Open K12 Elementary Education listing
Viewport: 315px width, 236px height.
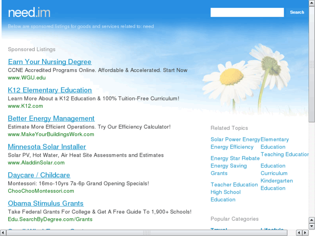click(x=50, y=90)
